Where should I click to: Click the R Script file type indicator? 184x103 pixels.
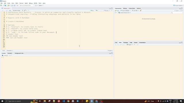110,51
